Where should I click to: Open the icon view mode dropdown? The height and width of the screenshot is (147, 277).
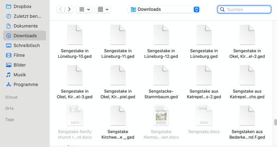click(84, 9)
